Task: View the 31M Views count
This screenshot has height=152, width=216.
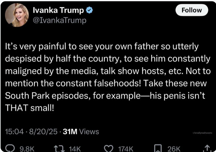Action: point(81,131)
